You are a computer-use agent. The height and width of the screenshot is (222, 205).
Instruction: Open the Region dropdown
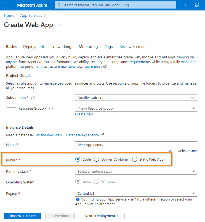pyautogui.click(x=136, y=193)
